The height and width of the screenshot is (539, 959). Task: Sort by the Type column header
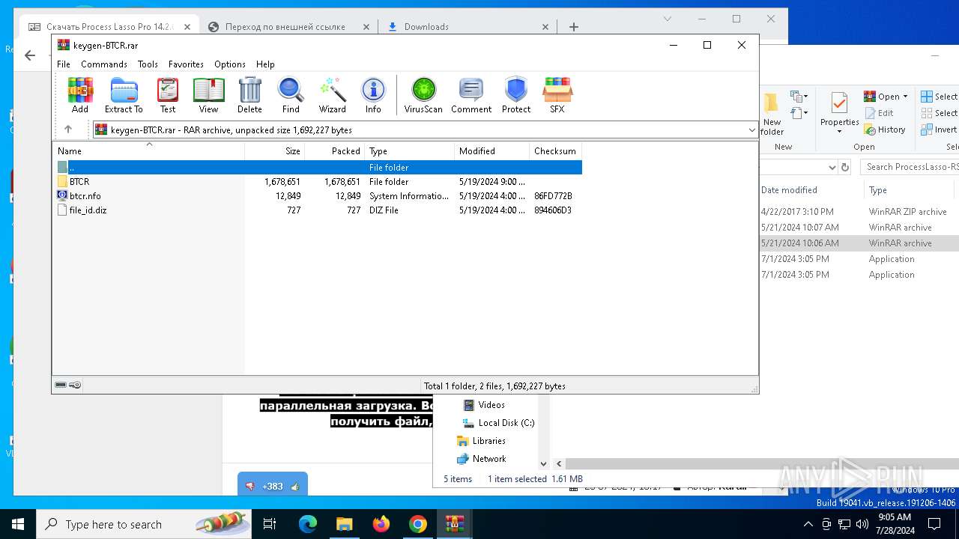pyautogui.click(x=410, y=150)
